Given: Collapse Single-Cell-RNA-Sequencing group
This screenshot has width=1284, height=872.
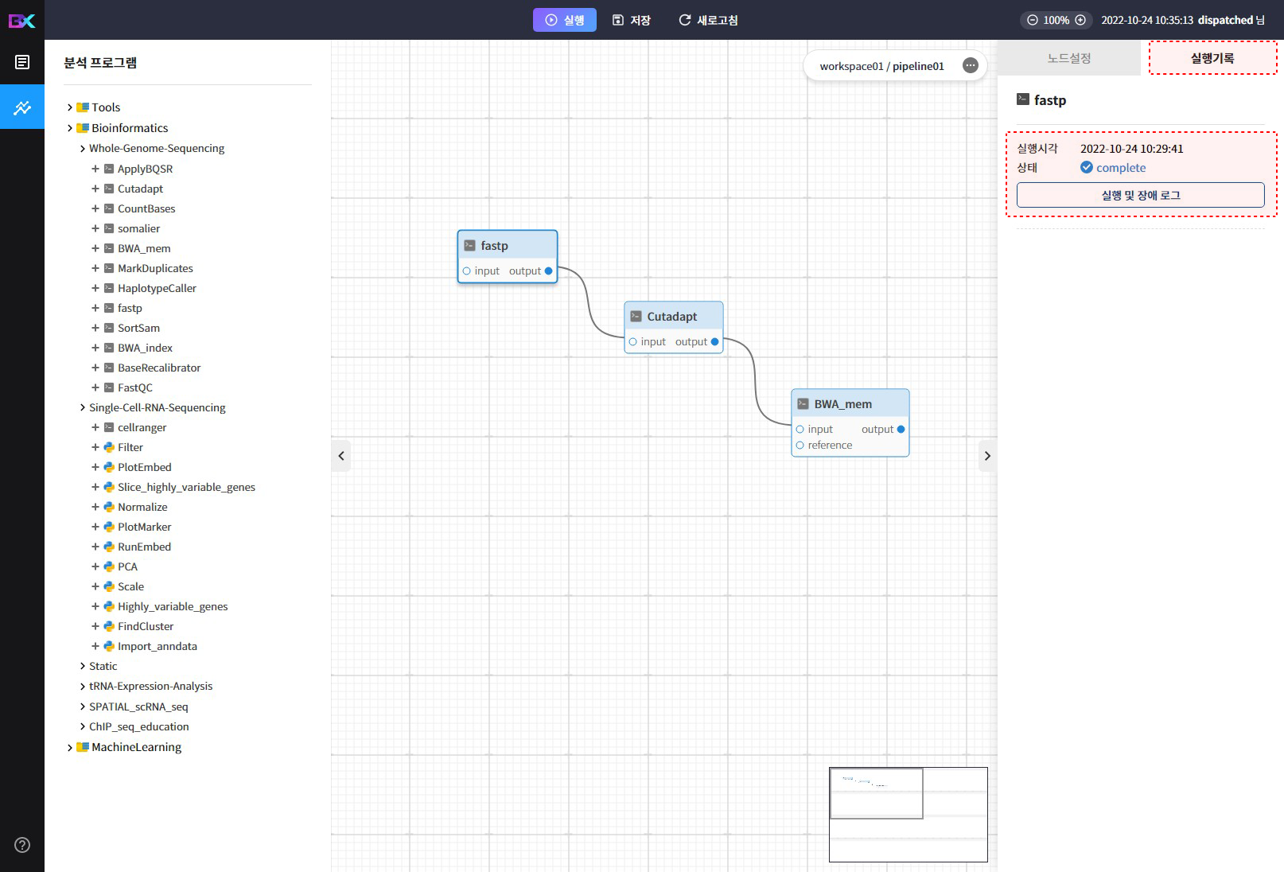Looking at the screenshot, I should coord(83,408).
